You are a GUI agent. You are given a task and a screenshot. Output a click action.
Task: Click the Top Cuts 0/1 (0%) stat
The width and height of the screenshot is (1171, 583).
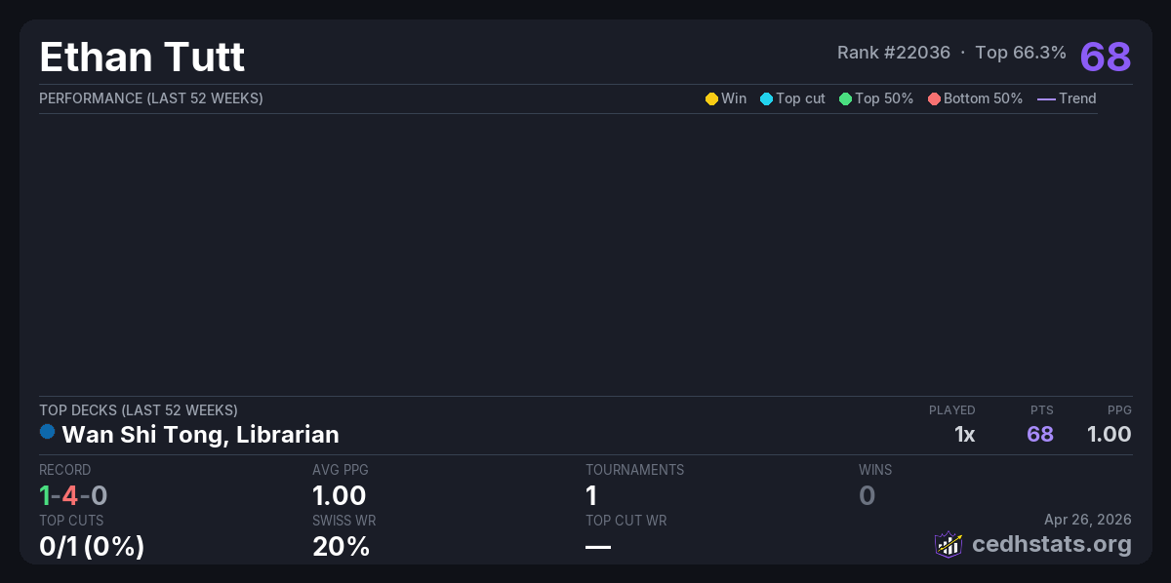pos(92,547)
